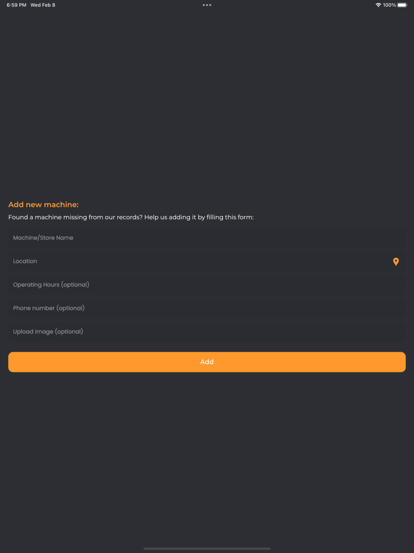
Task: Tap the orange location pin icon
Action: tap(396, 262)
